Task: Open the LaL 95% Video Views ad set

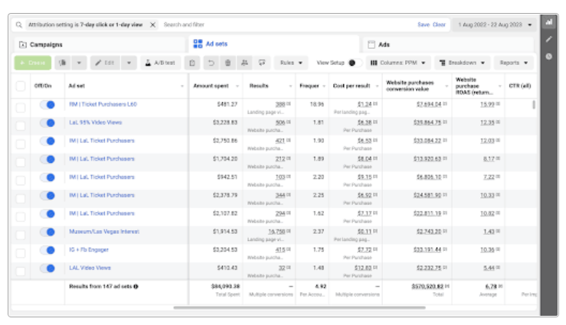Action: point(95,122)
